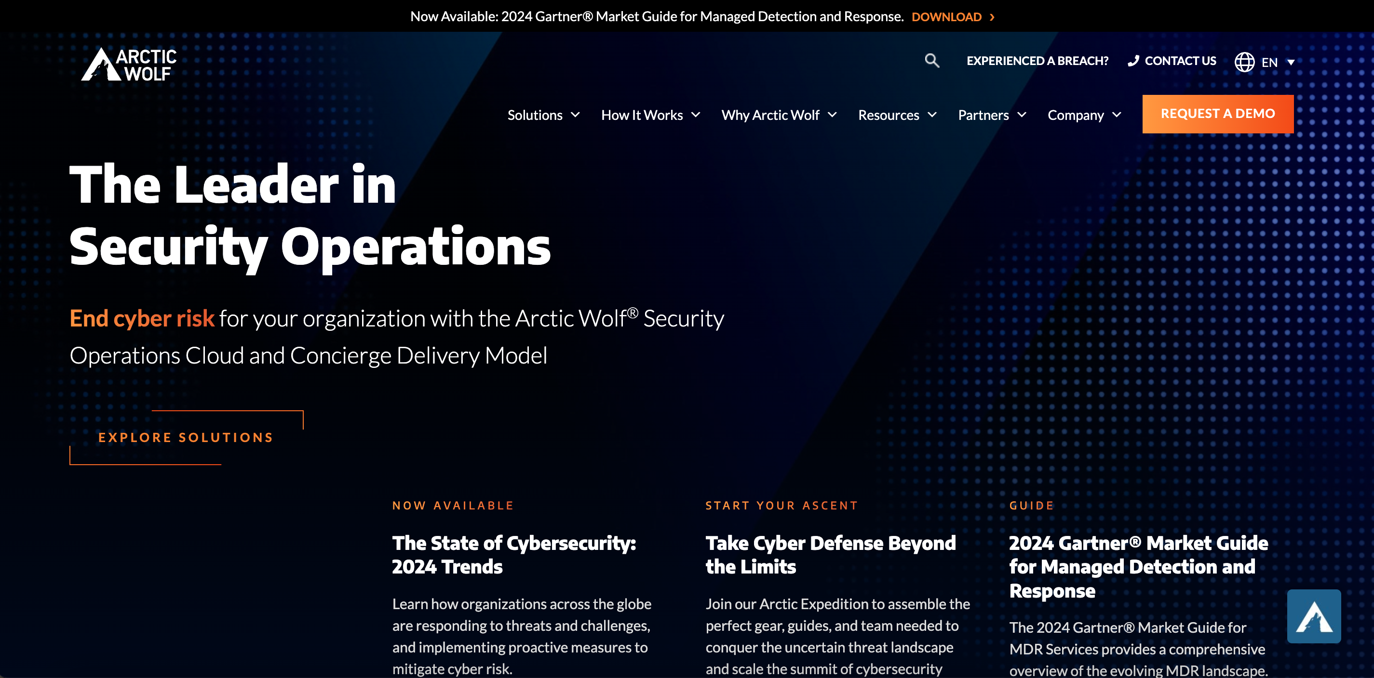Click the arrow next to DOWNLOAD
The height and width of the screenshot is (678, 1374).
click(992, 17)
